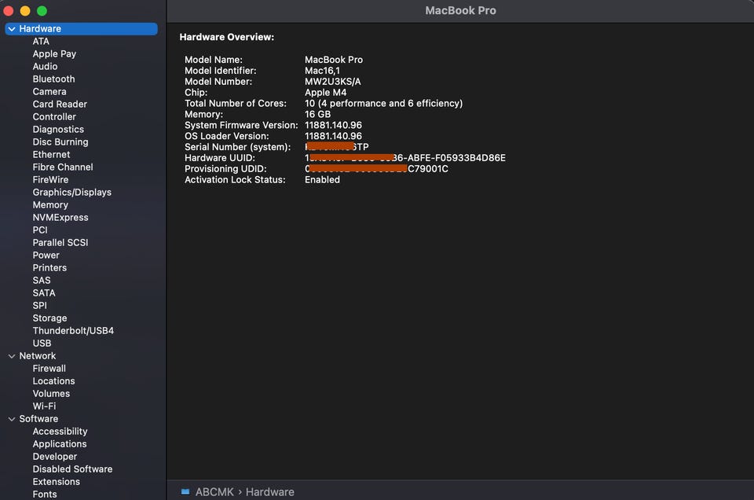Screen dimensions: 754x500
Task: Collapse the Network section chevron
Action: click(12, 356)
